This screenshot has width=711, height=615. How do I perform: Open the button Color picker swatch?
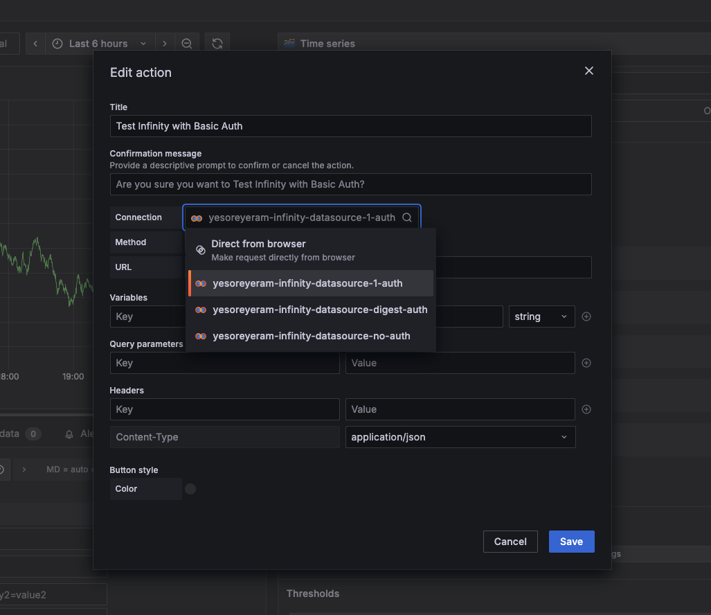(190, 489)
